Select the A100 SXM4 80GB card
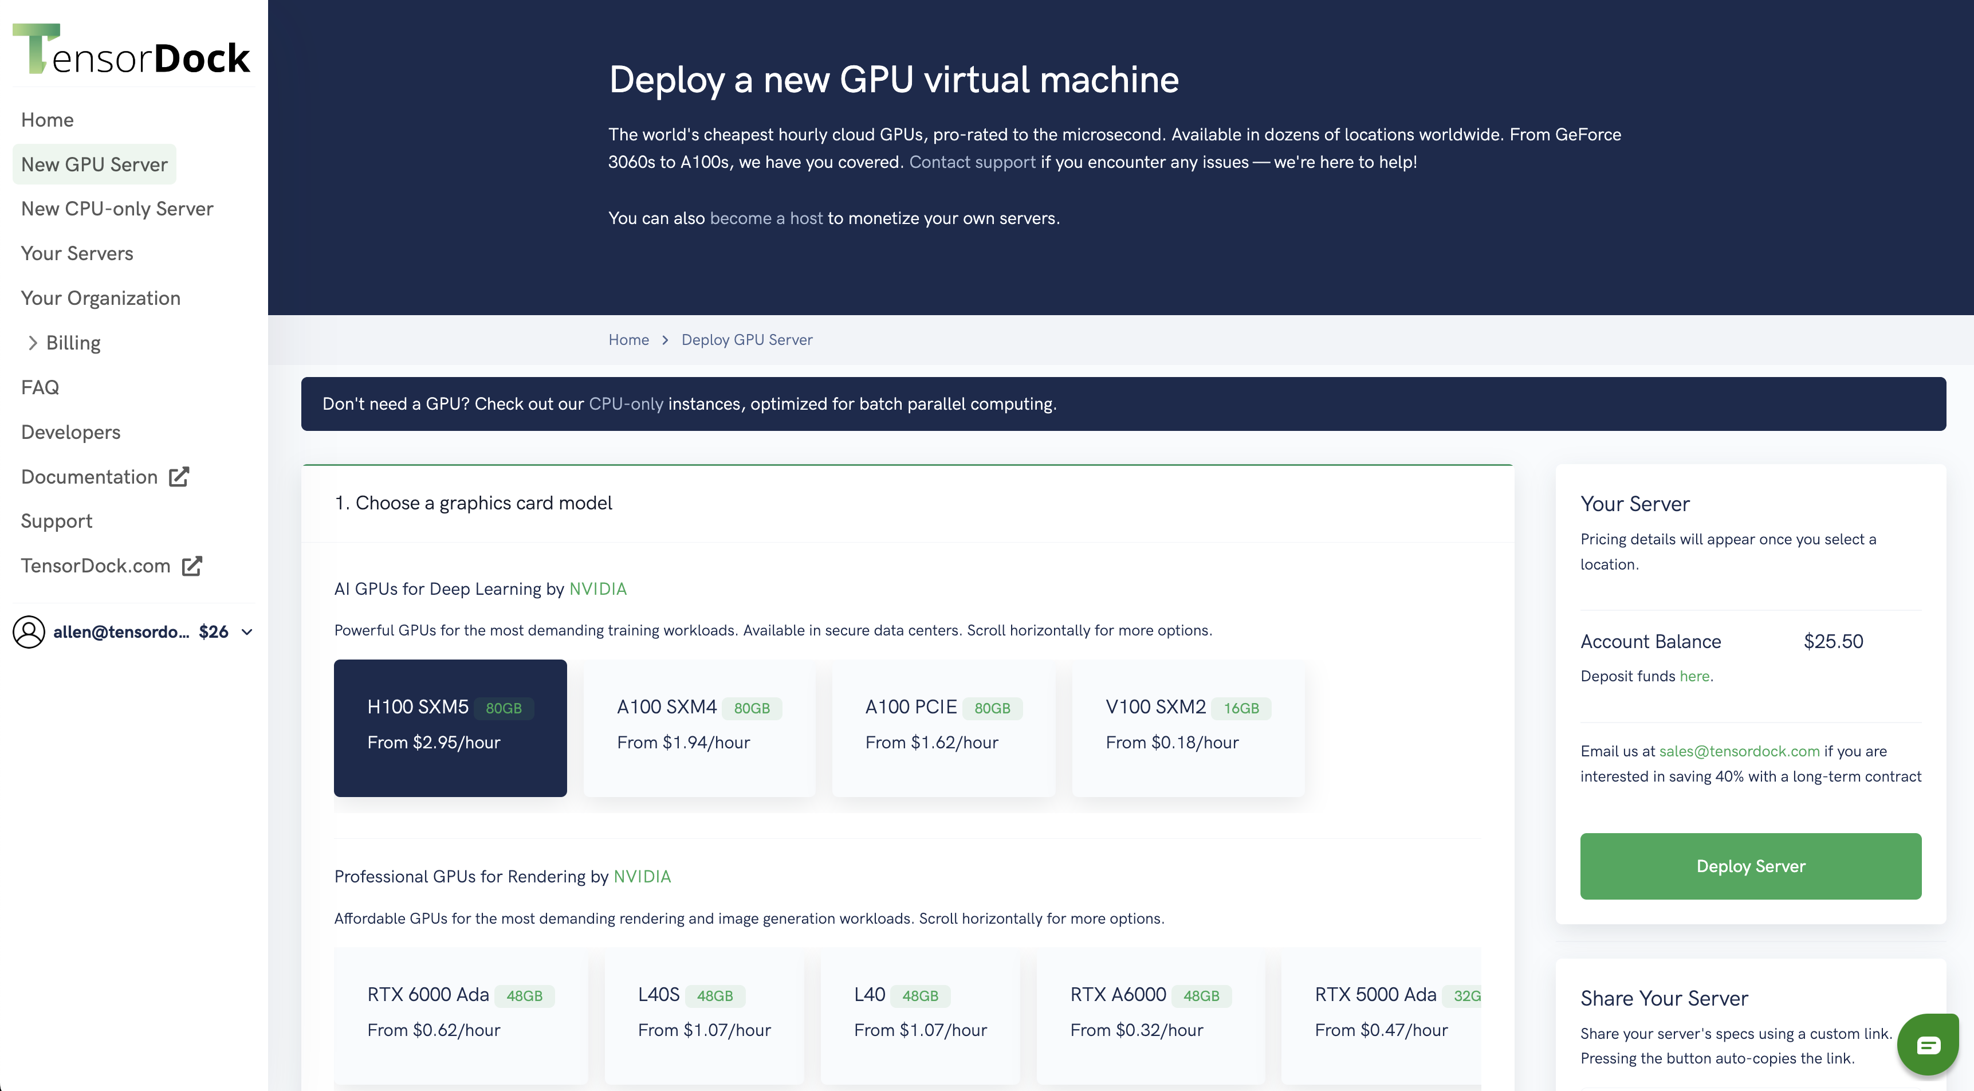 click(x=699, y=728)
